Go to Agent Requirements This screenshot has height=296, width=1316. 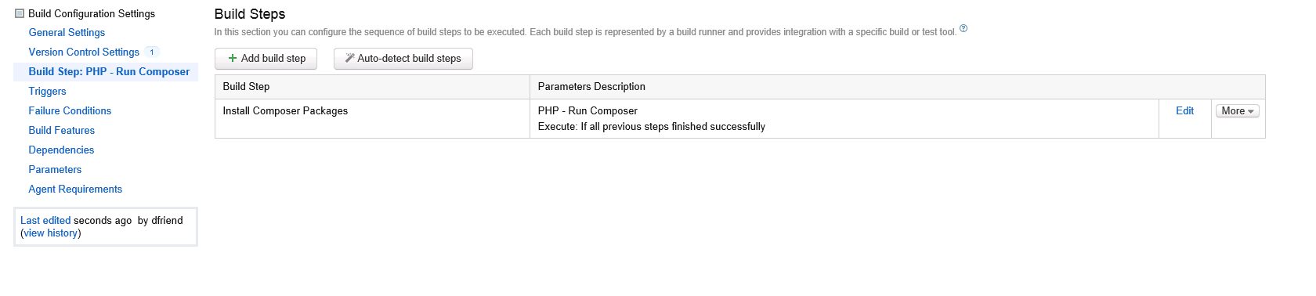75,190
